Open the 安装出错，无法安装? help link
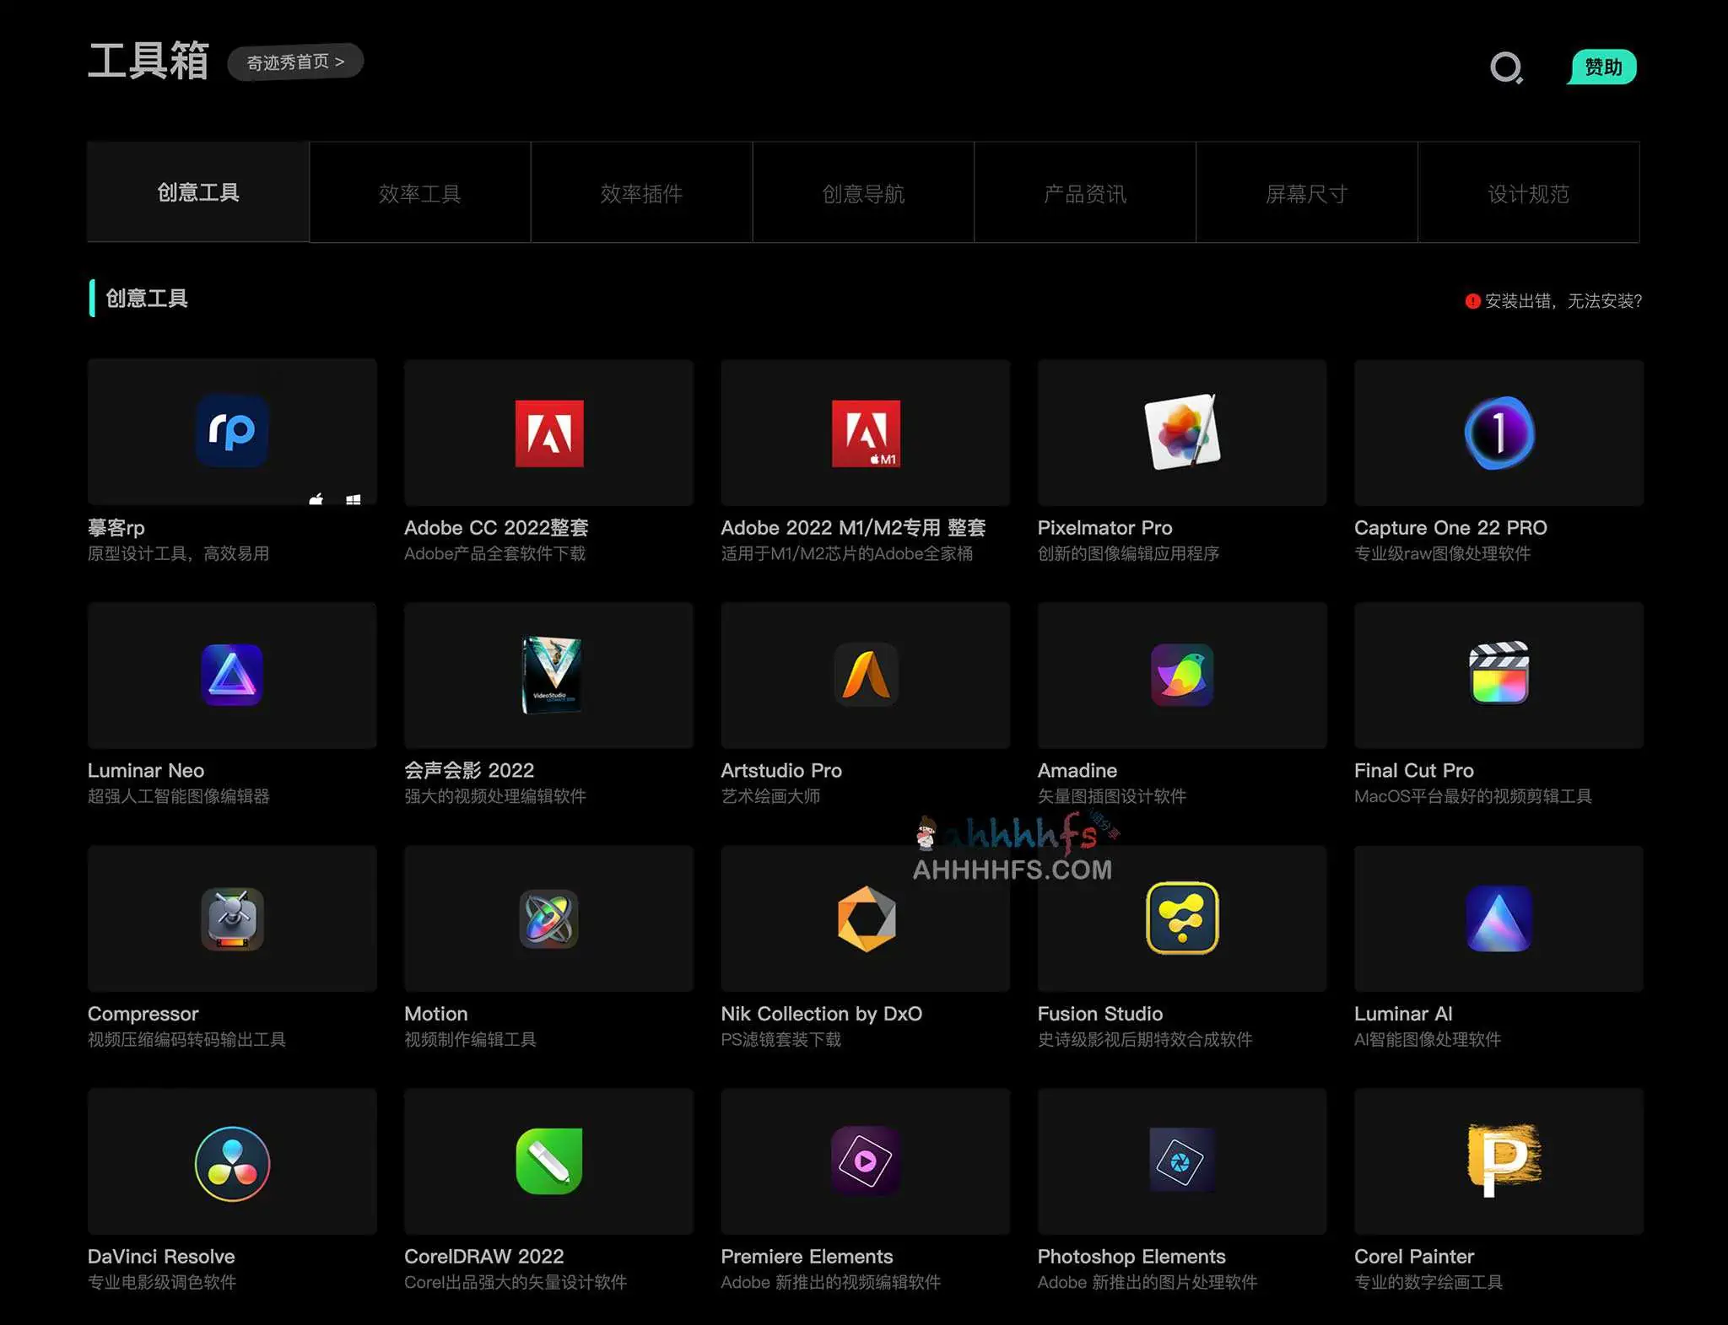1728x1325 pixels. 1563,301
